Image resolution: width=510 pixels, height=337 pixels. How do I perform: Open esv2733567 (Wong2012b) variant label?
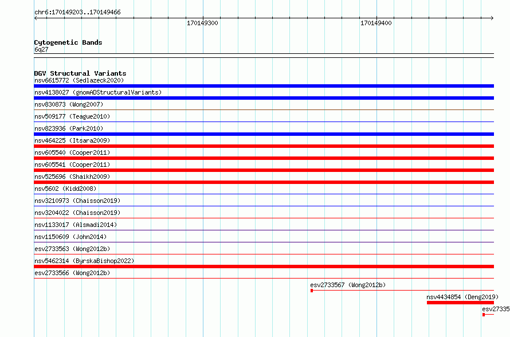(348, 285)
